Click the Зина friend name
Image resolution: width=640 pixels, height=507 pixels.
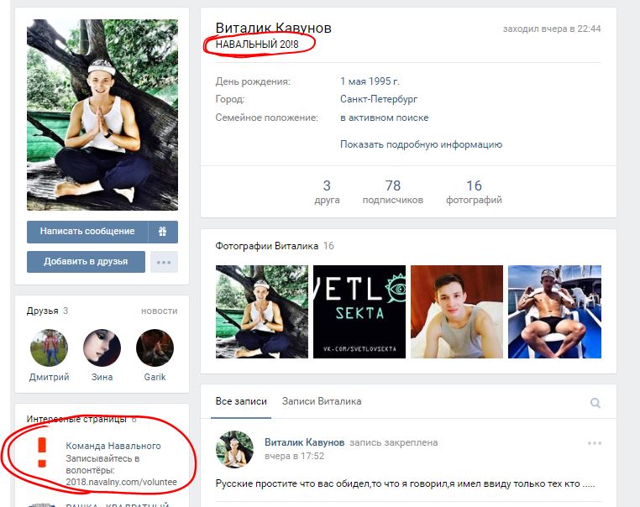(102, 377)
